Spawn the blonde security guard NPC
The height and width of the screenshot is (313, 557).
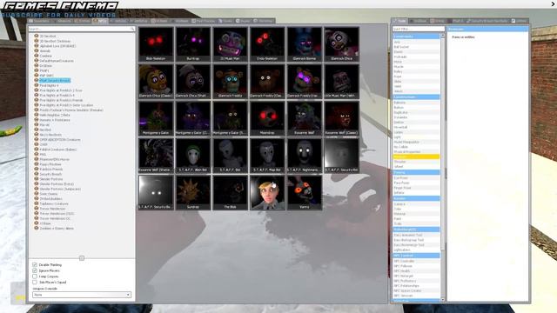(x=267, y=192)
